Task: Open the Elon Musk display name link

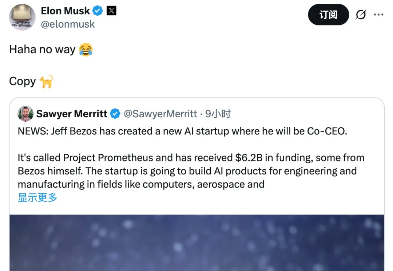Action: point(65,11)
